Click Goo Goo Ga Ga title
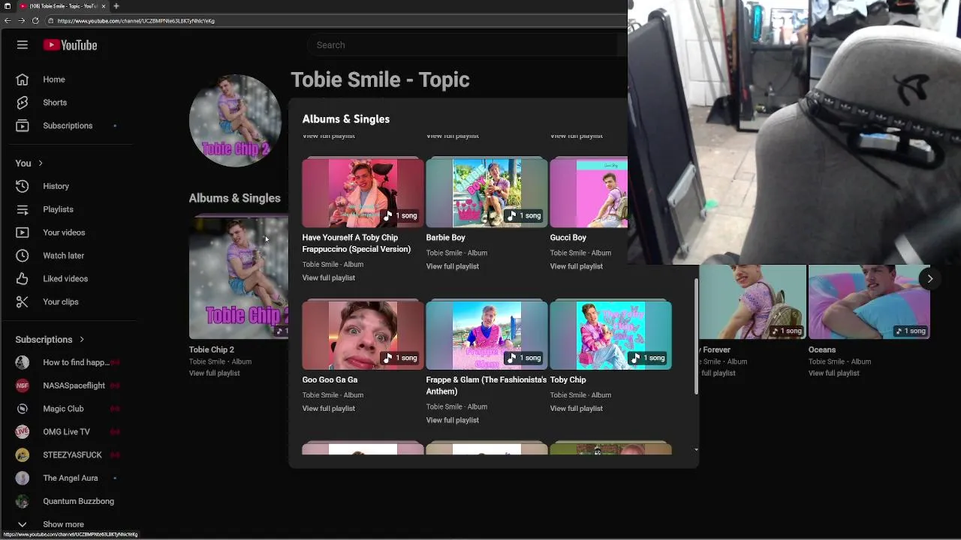 pos(330,380)
